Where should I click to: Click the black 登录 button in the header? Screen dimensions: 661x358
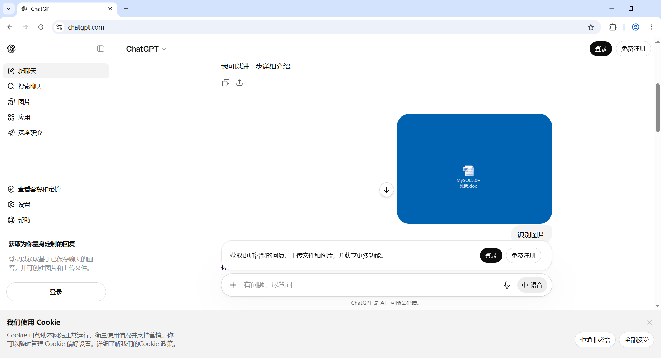pyautogui.click(x=601, y=49)
